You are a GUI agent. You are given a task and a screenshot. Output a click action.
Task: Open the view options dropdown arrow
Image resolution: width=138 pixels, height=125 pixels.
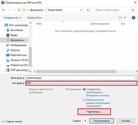point(125,18)
